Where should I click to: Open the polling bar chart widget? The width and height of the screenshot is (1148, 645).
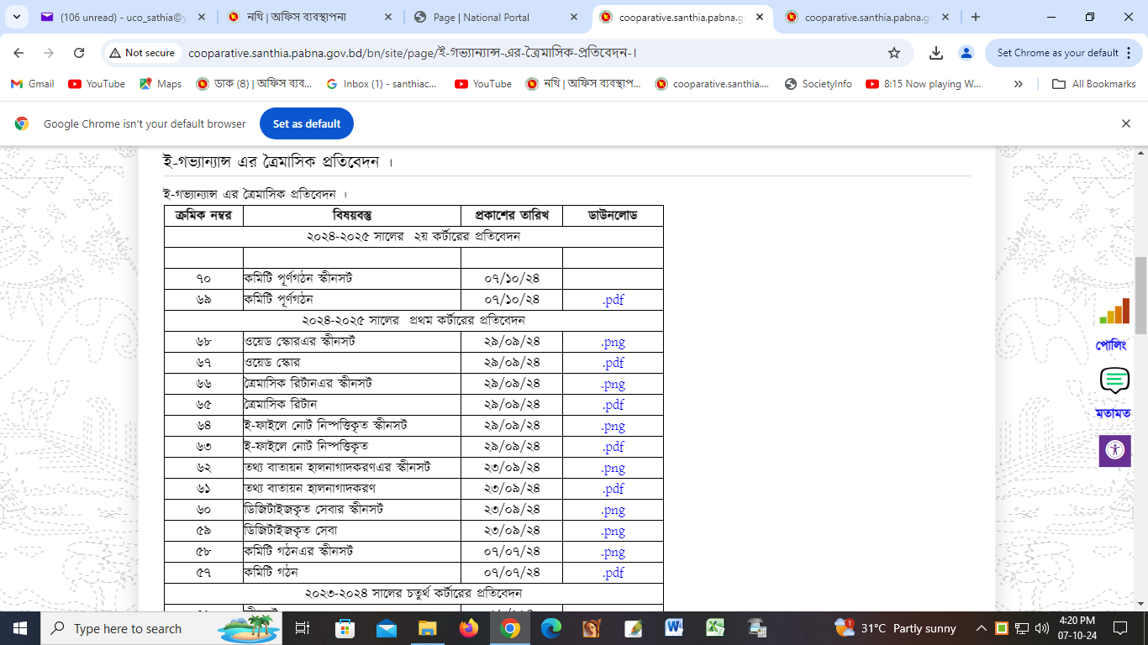tap(1114, 312)
